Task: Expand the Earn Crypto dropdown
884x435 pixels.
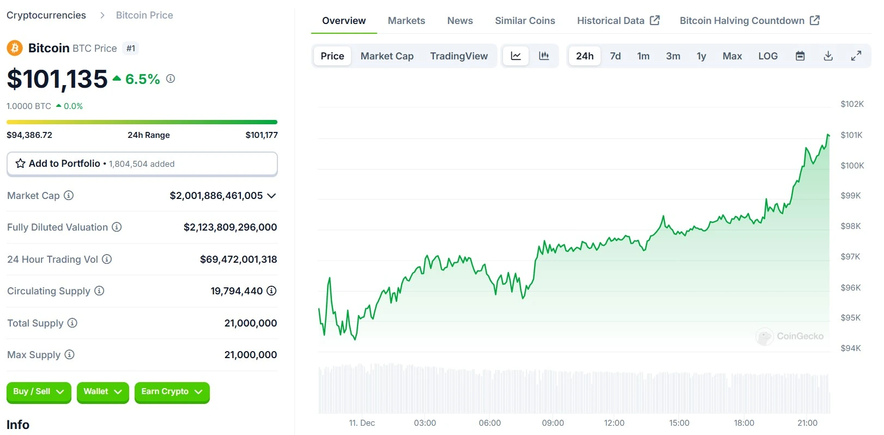Action: [172, 392]
